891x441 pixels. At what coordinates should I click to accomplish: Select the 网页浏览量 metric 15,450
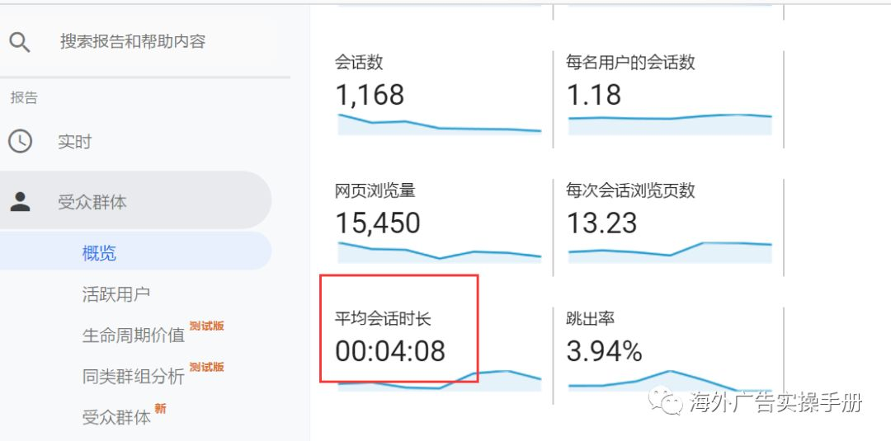pos(377,223)
